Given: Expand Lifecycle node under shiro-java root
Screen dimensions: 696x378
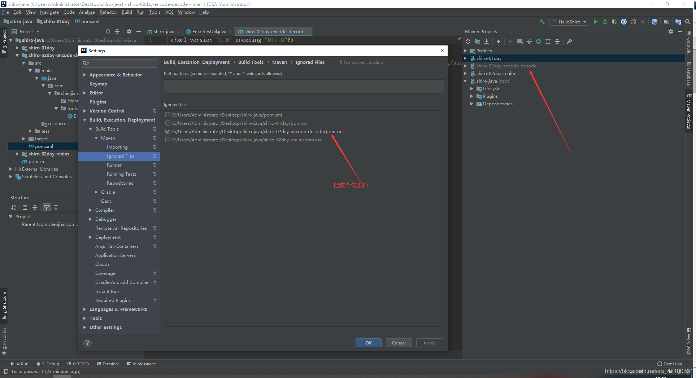Looking at the screenshot, I should pyautogui.click(x=471, y=88).
